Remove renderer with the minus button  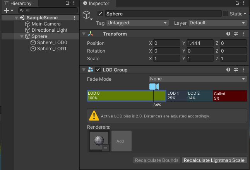(x=105, y=148)
